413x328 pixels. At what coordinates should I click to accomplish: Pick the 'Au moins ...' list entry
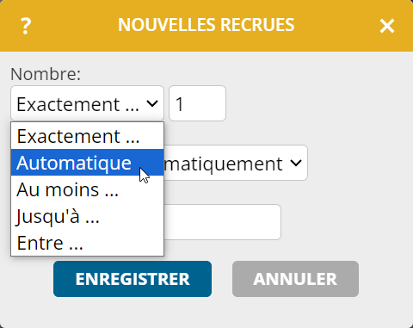click(87, 189)
